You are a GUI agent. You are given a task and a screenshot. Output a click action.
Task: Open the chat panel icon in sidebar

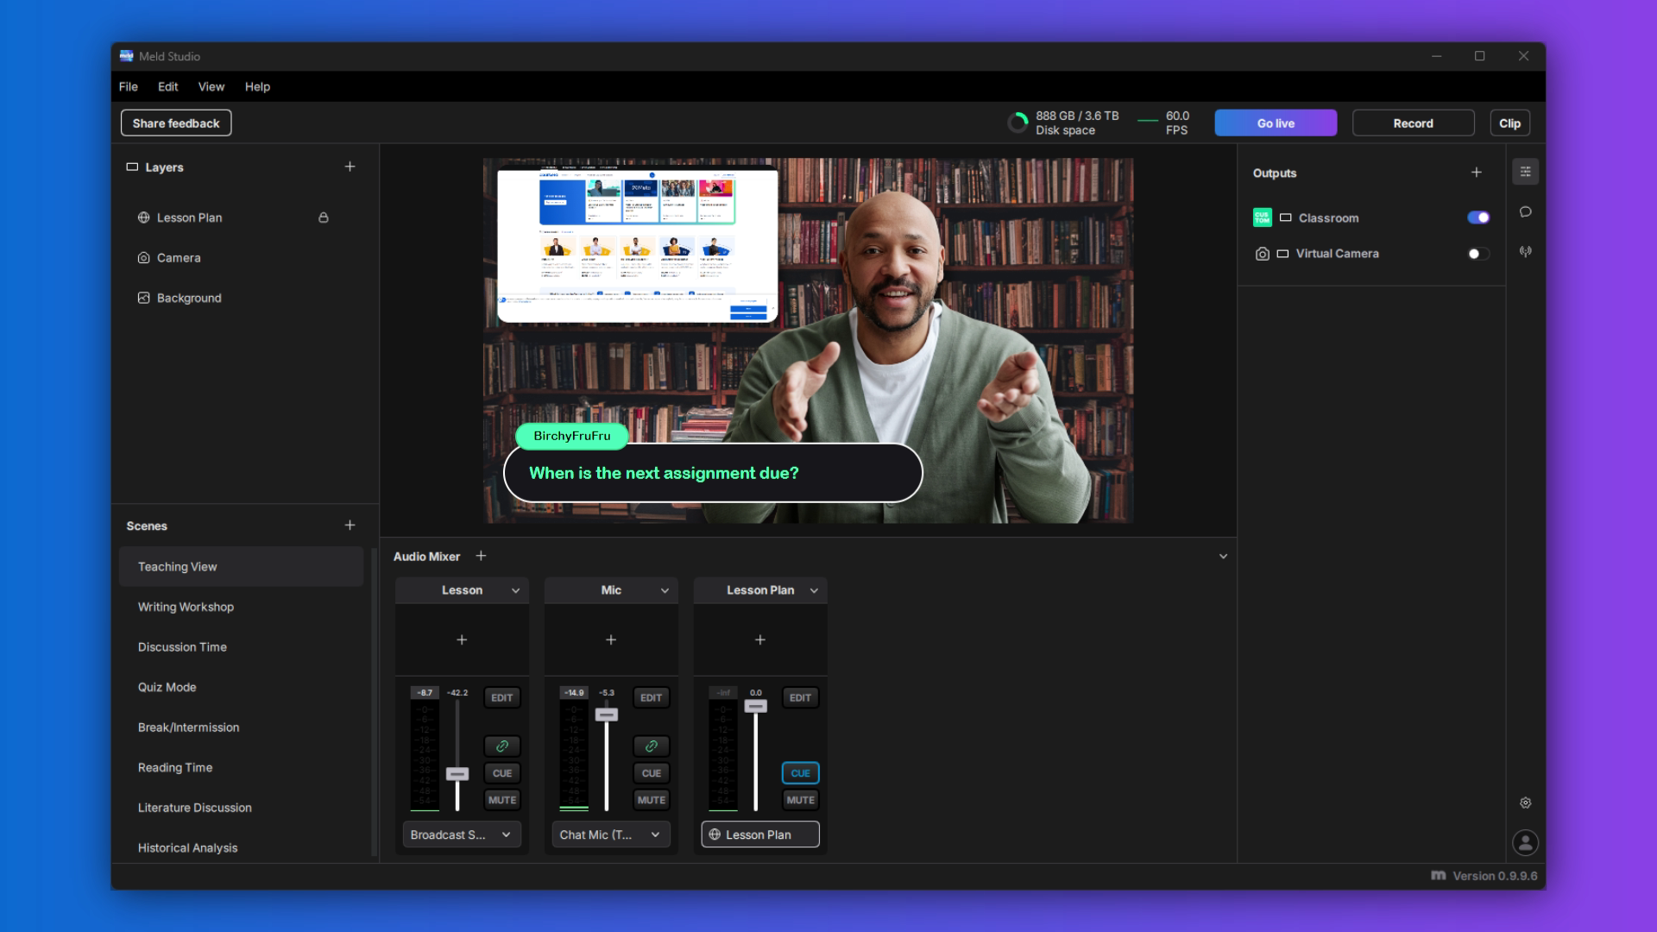1525,212
